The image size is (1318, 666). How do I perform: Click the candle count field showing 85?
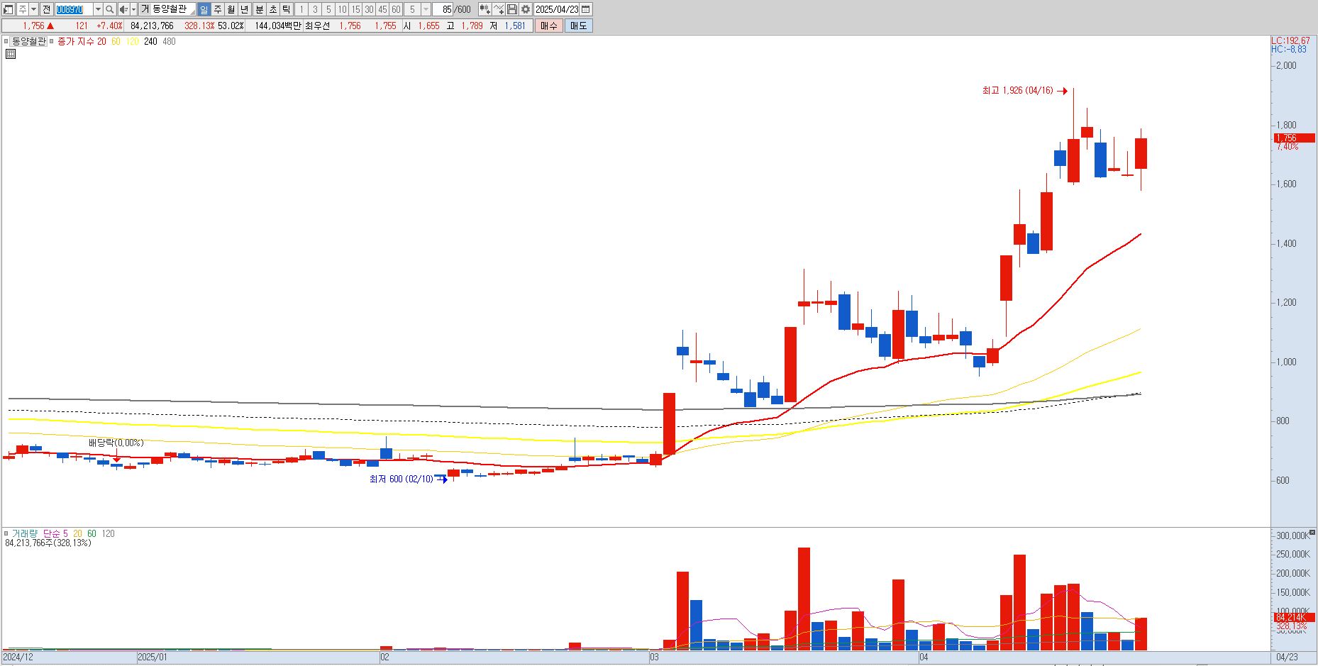(x=443, y=9)
